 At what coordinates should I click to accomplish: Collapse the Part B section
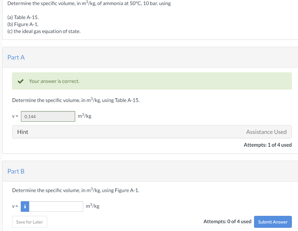pyautogui.click(x=16, y=171)
